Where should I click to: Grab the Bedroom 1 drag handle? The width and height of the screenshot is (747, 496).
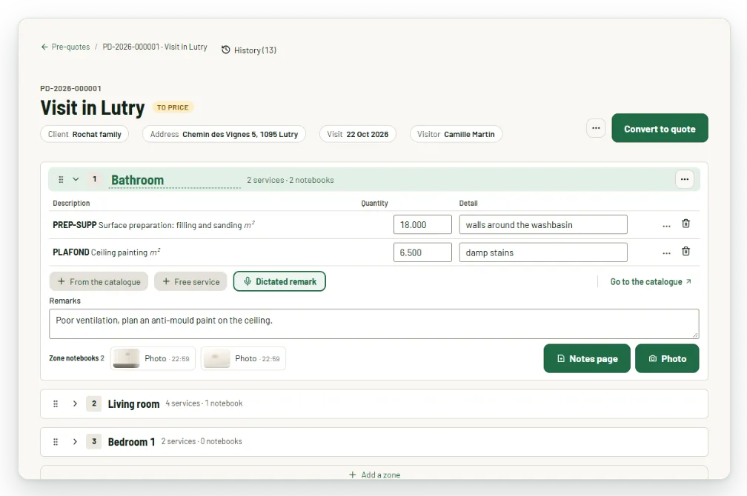(56, 442)
